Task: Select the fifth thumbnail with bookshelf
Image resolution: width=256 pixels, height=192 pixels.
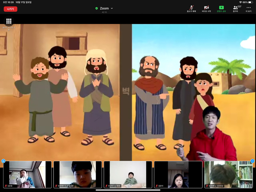Action: point(227,174)
